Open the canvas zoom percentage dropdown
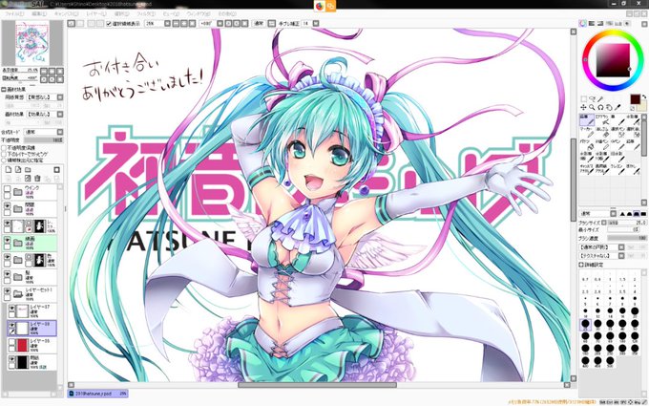649x406 pixels. [167, 24]
